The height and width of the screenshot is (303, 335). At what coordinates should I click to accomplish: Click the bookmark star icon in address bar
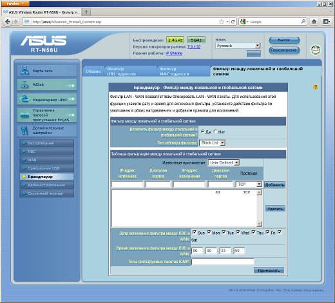222,22
